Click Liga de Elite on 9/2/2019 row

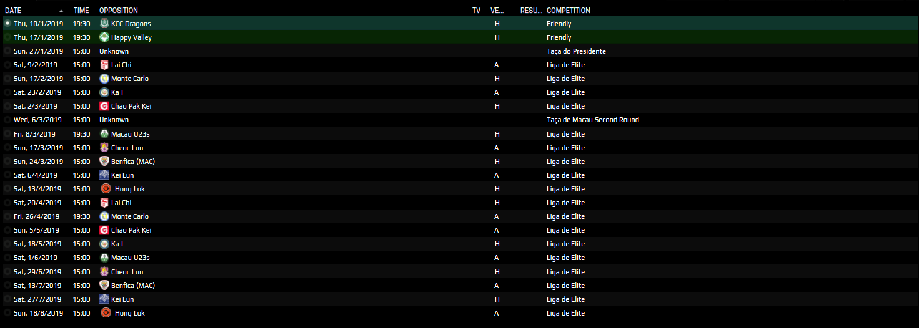[565, 65]
